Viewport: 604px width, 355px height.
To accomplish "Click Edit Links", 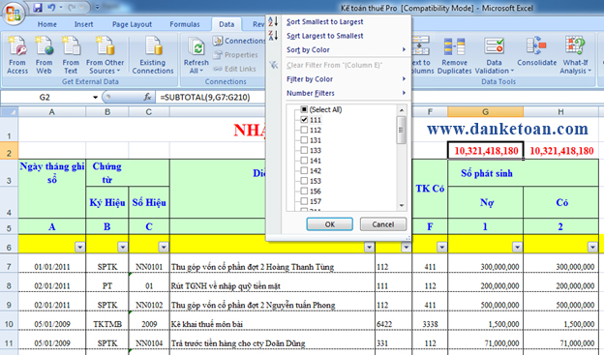I will [x=234, y=69].
